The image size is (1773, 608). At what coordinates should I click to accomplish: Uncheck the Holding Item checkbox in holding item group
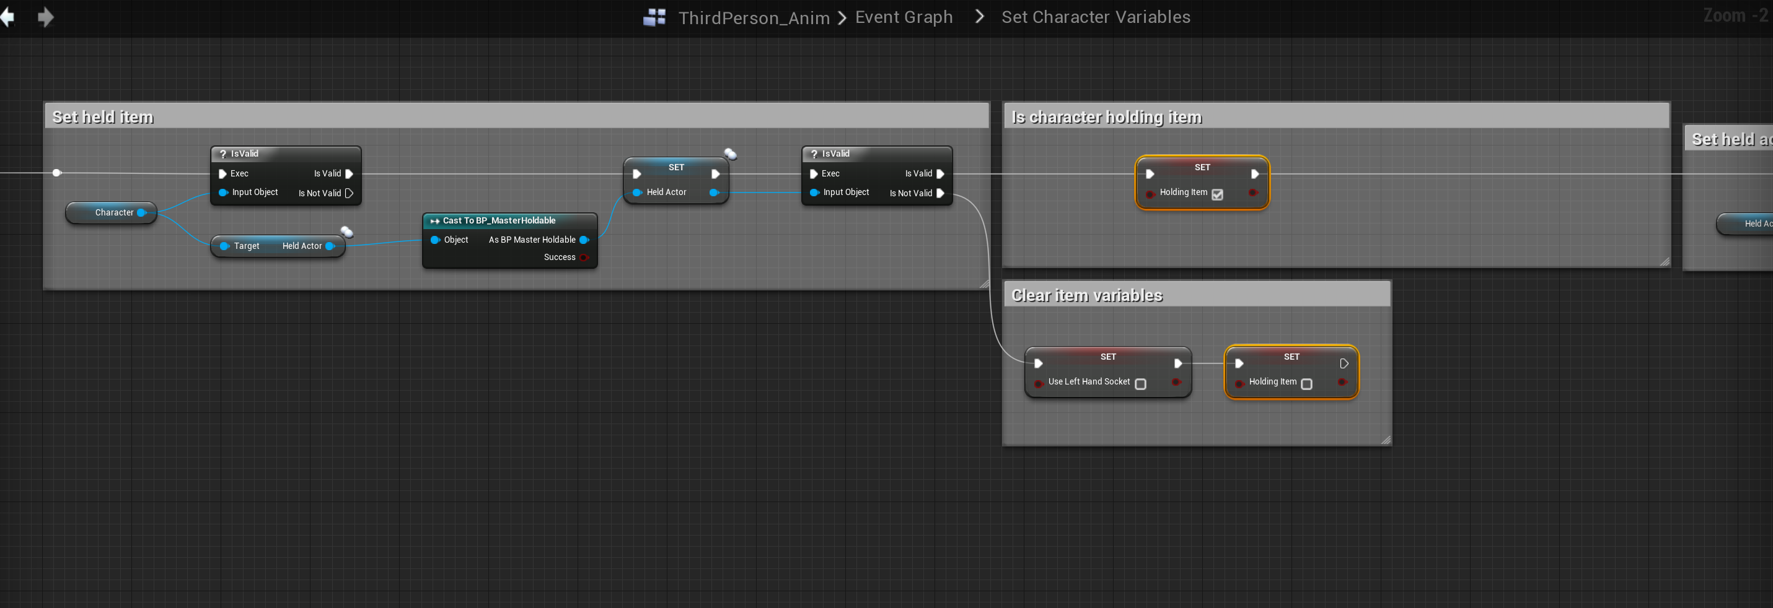pyautogui.click(x=1217, y=194)
